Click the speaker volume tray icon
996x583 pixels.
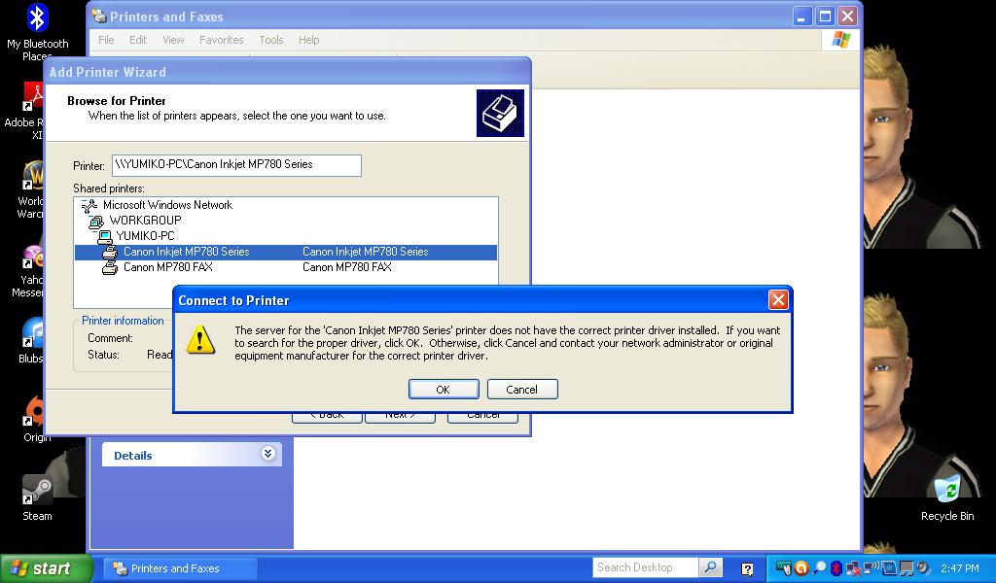pyautogui.click(x=924, y=568)
